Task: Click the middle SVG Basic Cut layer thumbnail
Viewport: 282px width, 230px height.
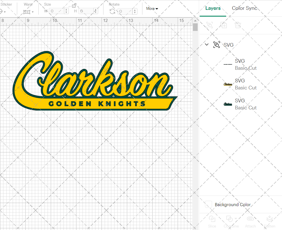Action: [x=228, y=84]
